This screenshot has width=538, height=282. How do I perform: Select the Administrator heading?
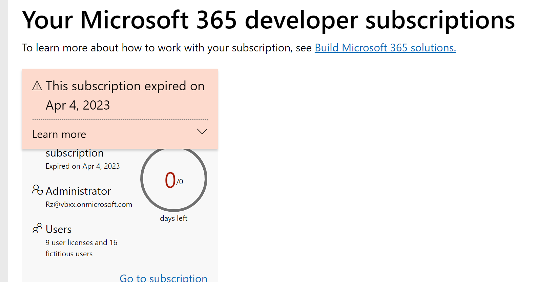[x=78, y=191]
